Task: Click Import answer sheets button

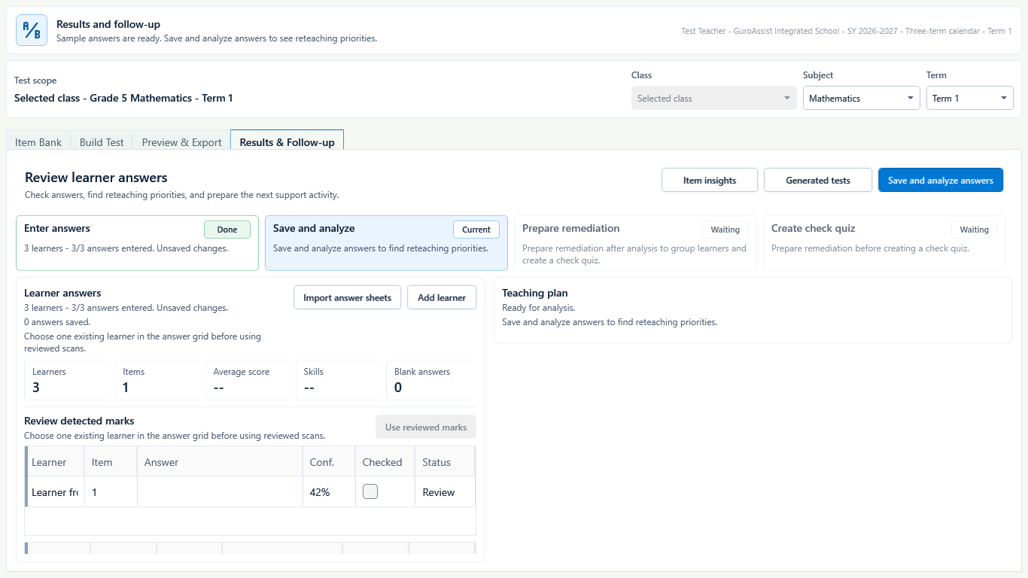Action: pos(347,297)
